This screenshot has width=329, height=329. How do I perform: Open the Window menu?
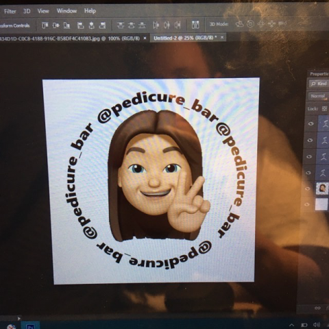tap(66, 11)
